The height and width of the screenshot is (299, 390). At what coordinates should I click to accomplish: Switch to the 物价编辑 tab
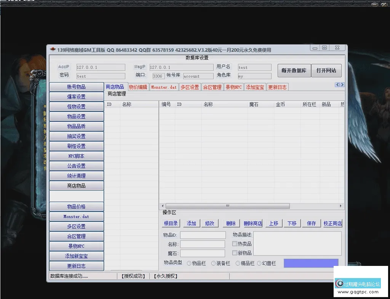[x=138, y=87]
